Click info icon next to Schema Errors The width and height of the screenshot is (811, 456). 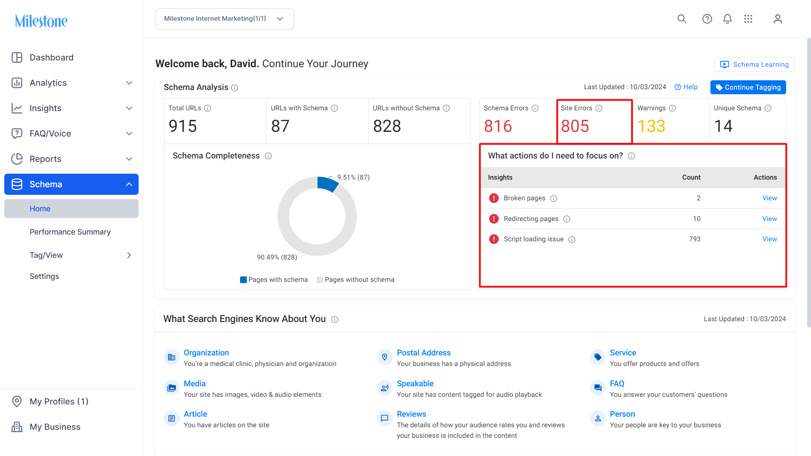535,108
